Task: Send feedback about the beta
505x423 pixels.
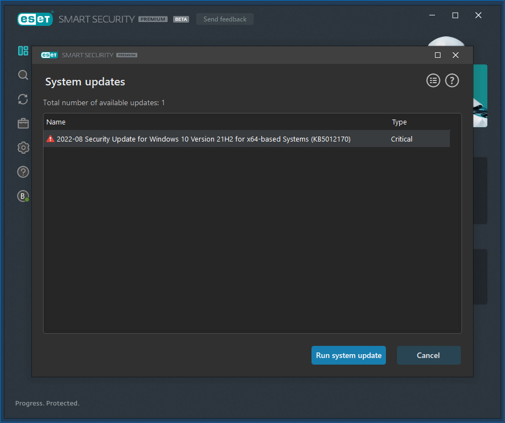Action: click(x=225, y=19)
